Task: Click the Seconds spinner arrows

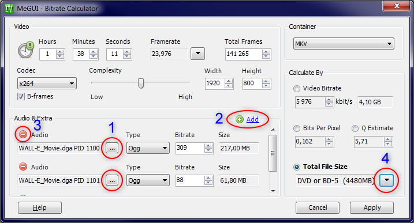Action: tap(127, 54)
